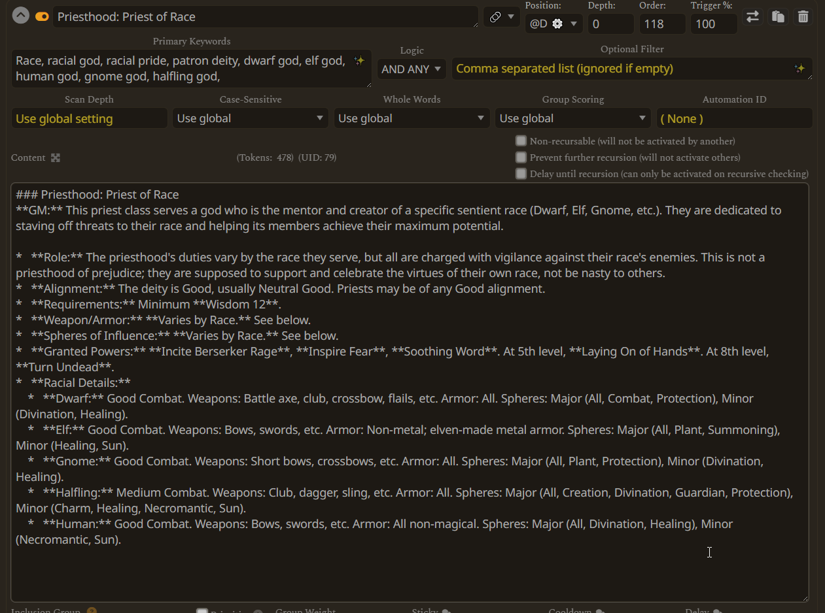Click the sparkle icon in Optional Filter
Viewport: 825px width, 613px height.
[799, 68]
